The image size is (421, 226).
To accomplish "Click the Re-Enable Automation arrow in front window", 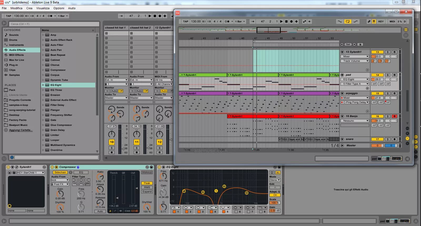I will pos(310,21).
